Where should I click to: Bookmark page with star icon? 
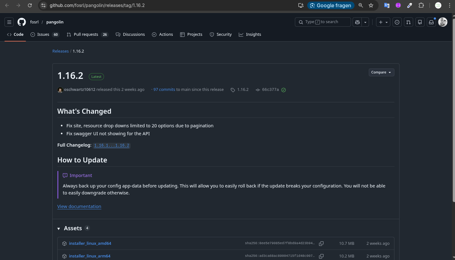pos(371,5)
